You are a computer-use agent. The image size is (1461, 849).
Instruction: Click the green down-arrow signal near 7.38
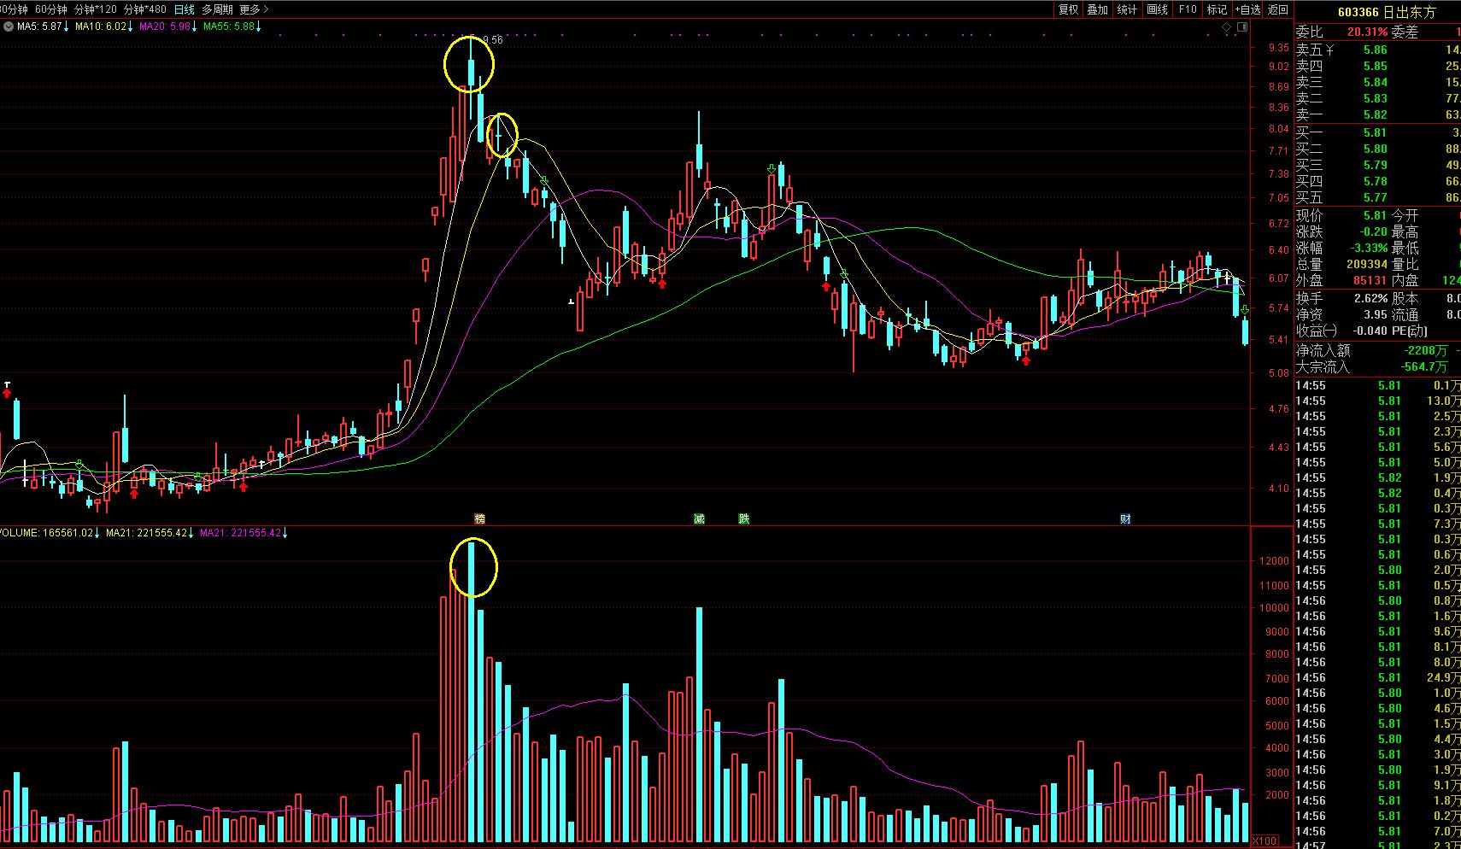click(544, 181)
